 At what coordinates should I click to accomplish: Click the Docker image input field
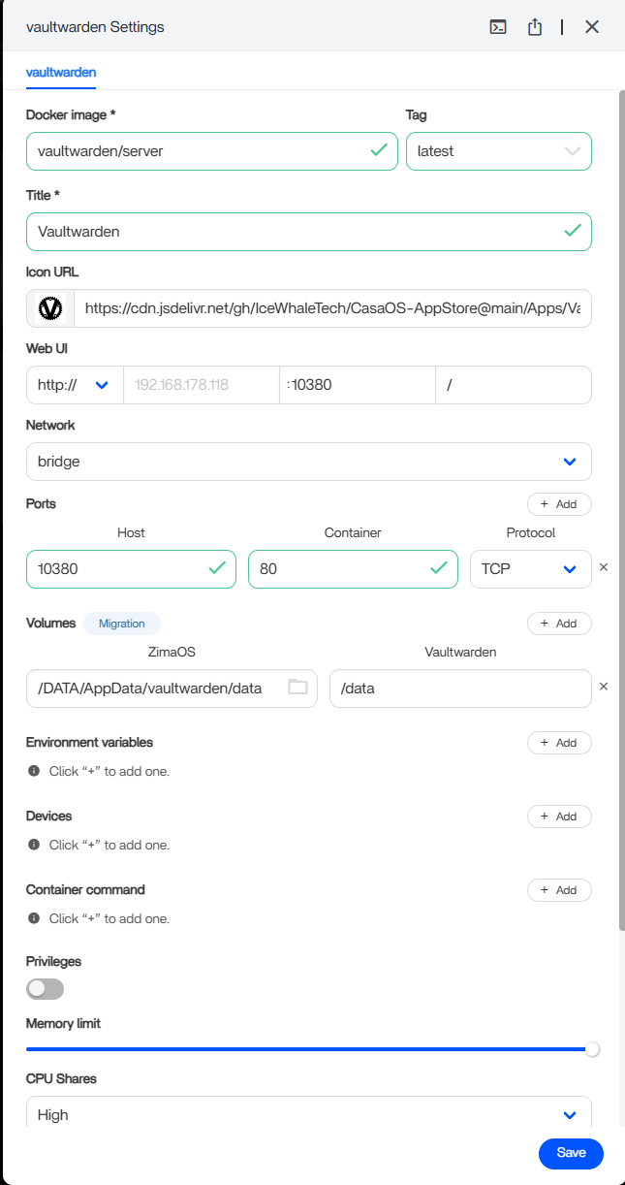pos(212,151)
